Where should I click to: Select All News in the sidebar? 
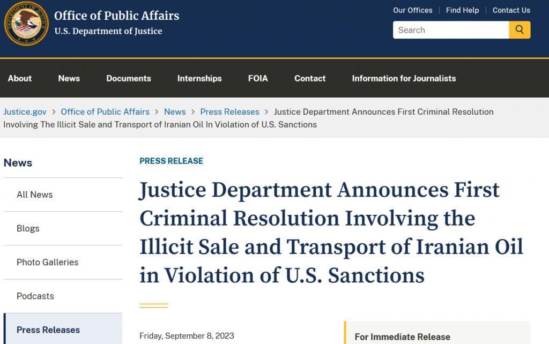tap(34, 194)
